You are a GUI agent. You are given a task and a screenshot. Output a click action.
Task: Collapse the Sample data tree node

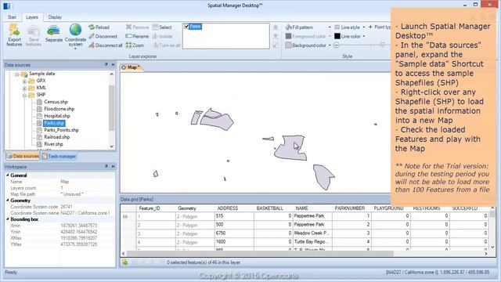[x=17, y=74]
